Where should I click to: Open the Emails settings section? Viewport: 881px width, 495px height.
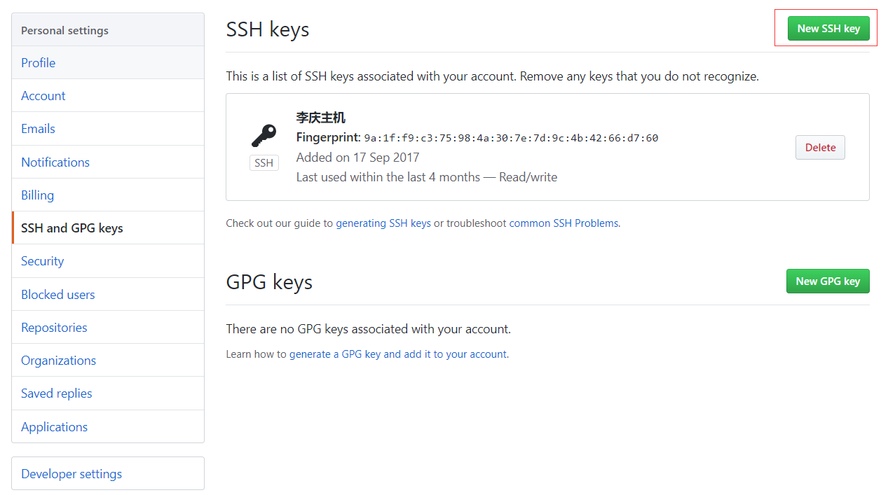[x=38, y=129]
